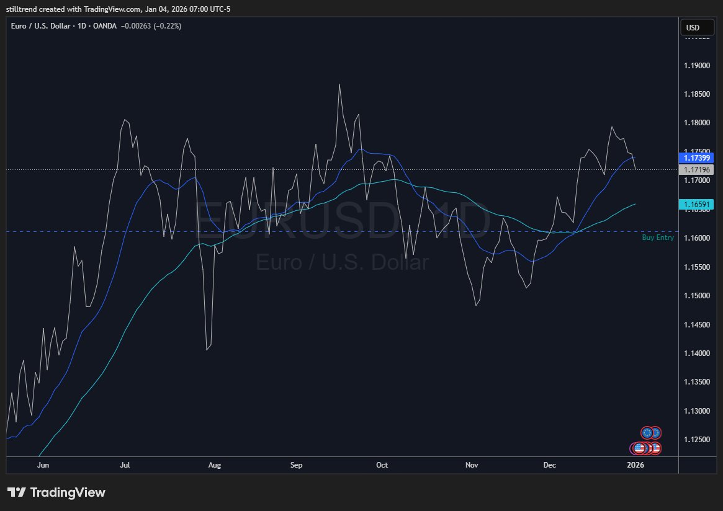Click the rightmost US flag event icon
The image size is (723, 511).
click(x=657, y=448)
